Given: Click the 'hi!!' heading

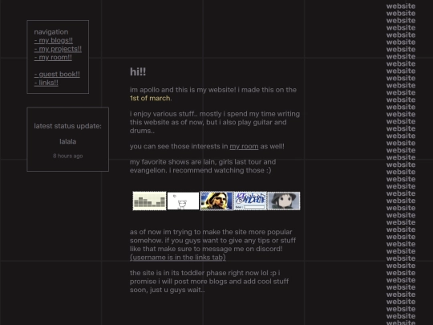Looking at the screenshot, I should pos(138,72).
